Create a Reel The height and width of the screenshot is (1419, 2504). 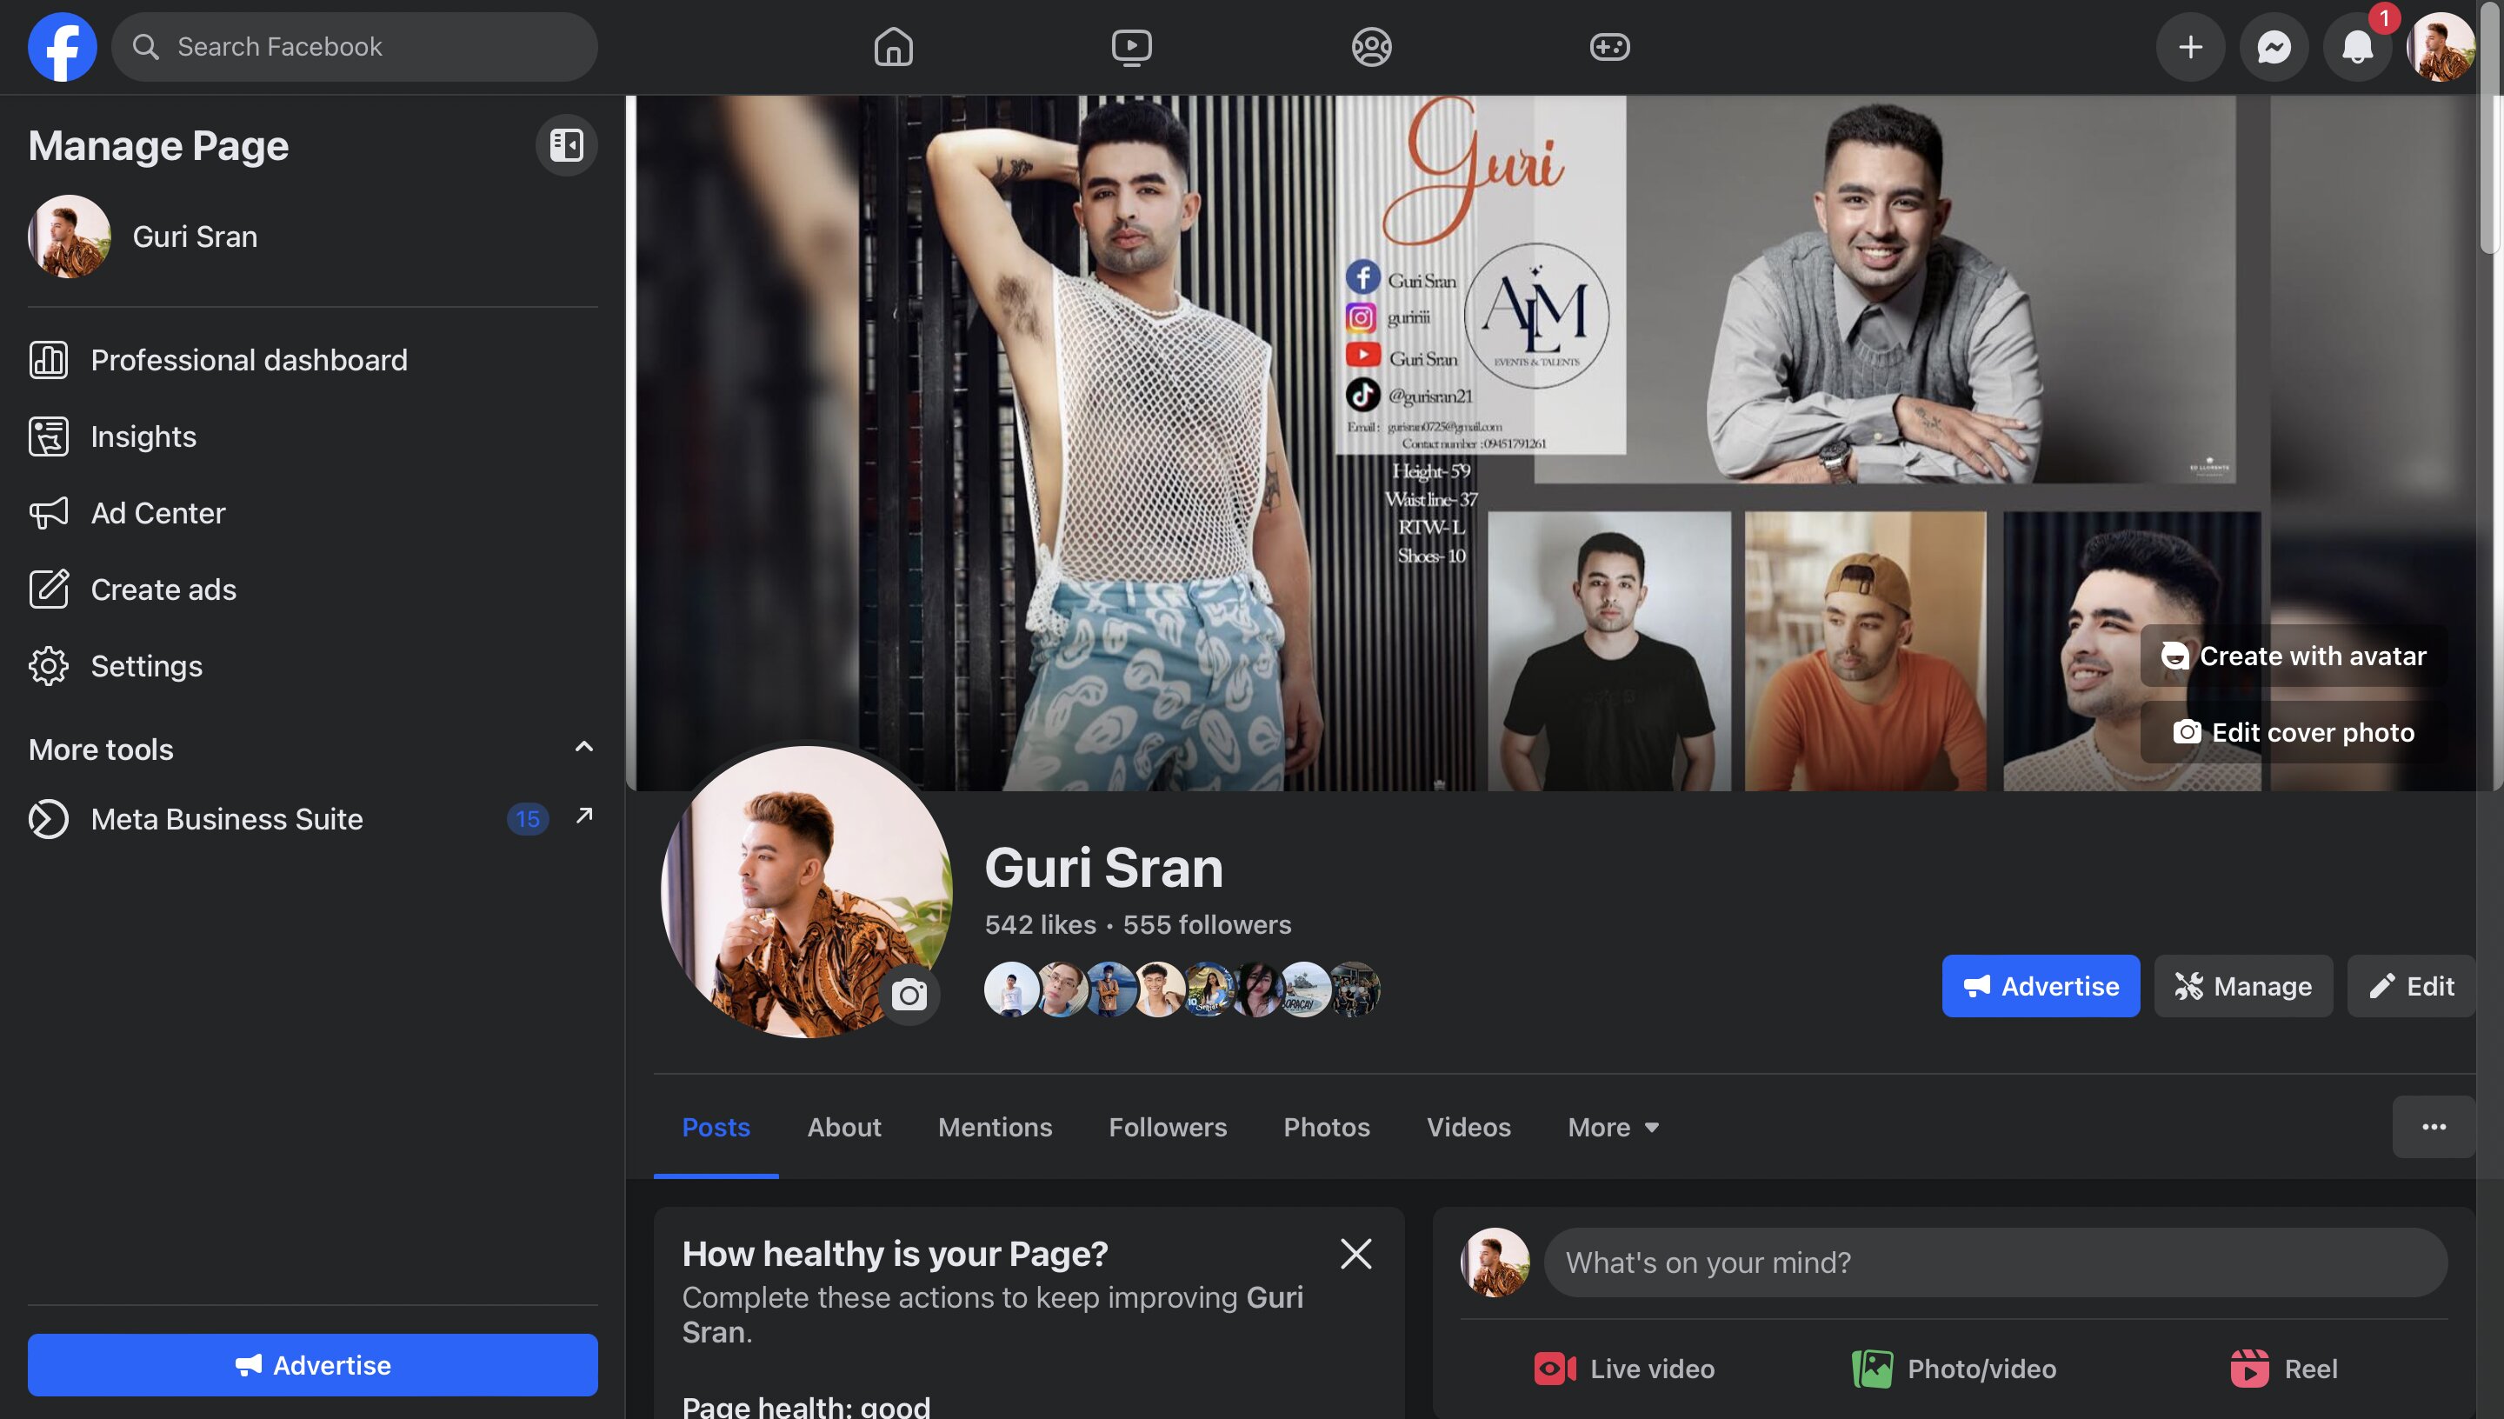click(2284, 1369)
